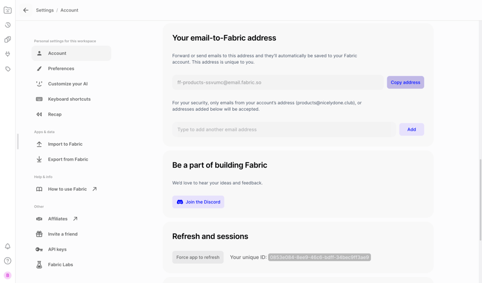
Task: Click Settings in the breadcrumb
Action: tap(45, 10)
